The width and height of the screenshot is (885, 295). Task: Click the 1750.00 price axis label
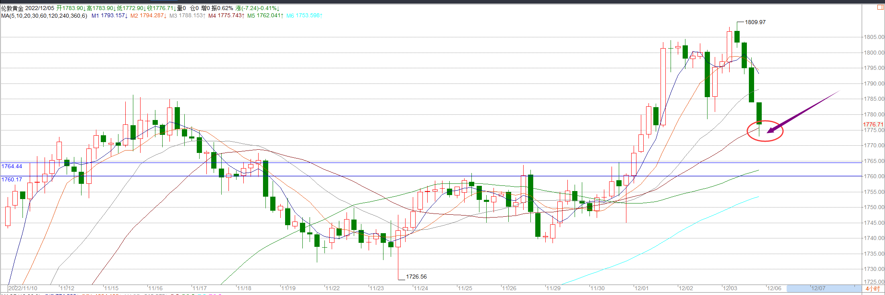(x=874, y=207)
